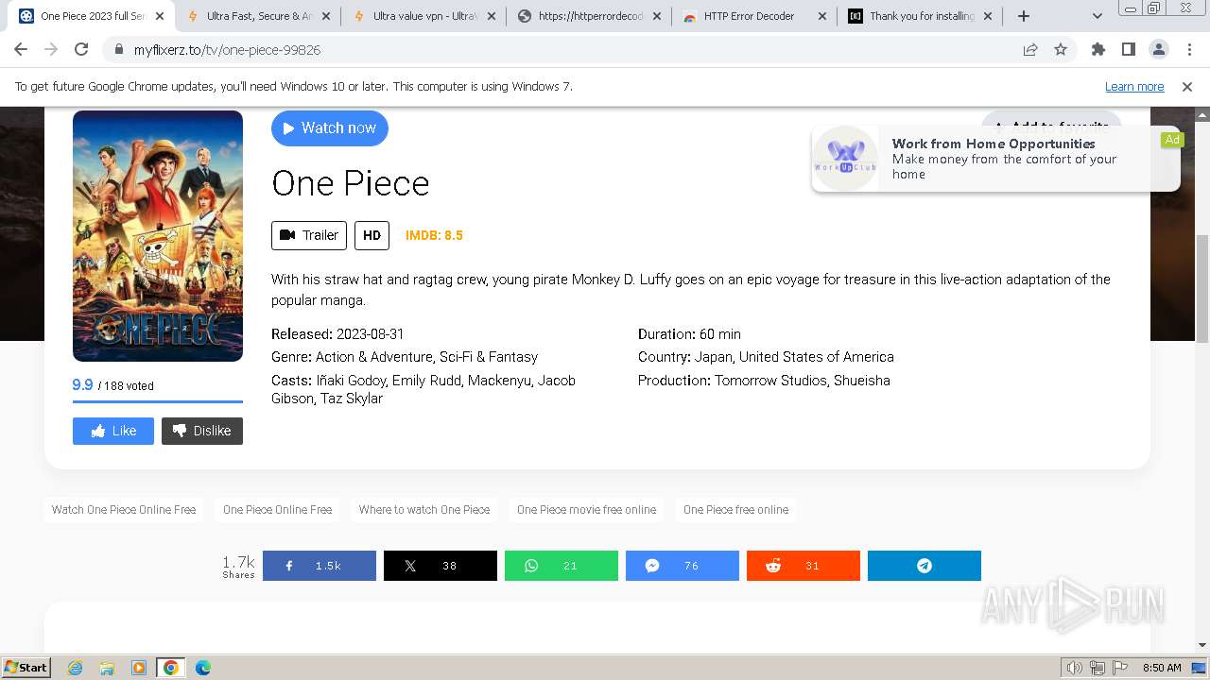
Task: Open Microsoft Edge from taskbar
Action: 202,668
